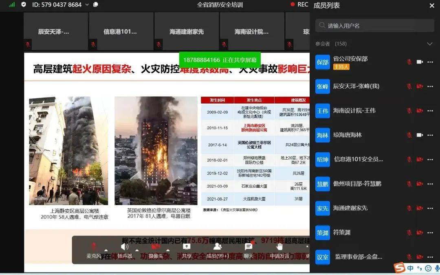The width and height of the screenshot is (440, 275).
Task: Expand the meeting ID details chevron
Action: (x=87, y=5)
